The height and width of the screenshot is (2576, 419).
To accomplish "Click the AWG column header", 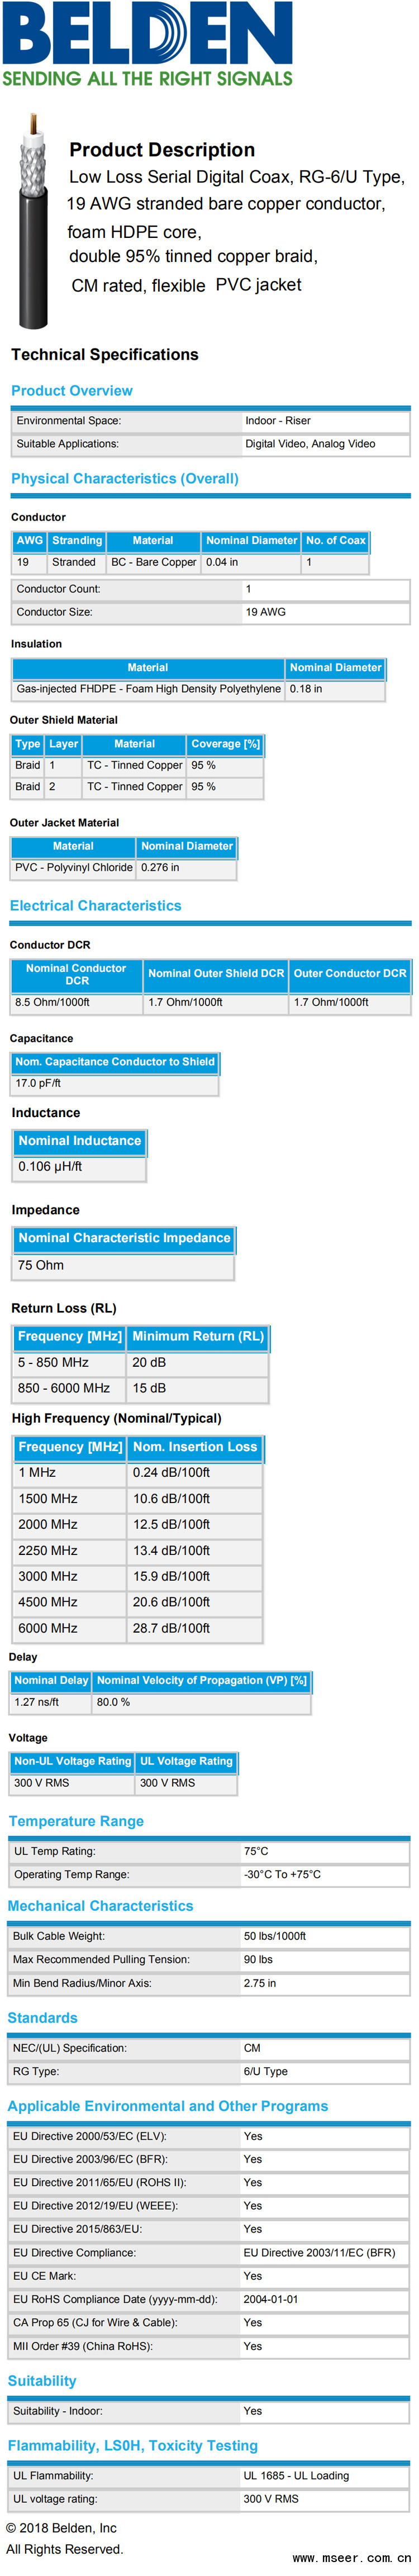I will pos(30,541).
